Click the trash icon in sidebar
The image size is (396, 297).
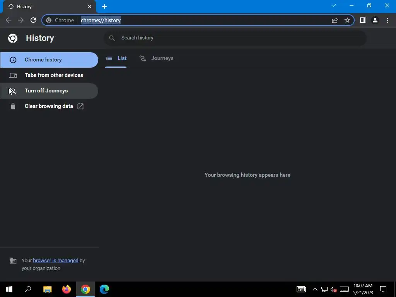(x=13, y=106)
